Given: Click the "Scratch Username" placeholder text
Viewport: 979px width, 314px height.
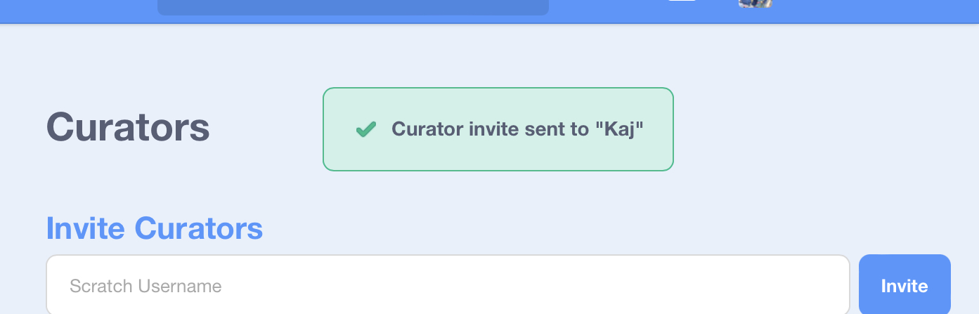Looking at the screenshot, I should (x=145, y=287).
